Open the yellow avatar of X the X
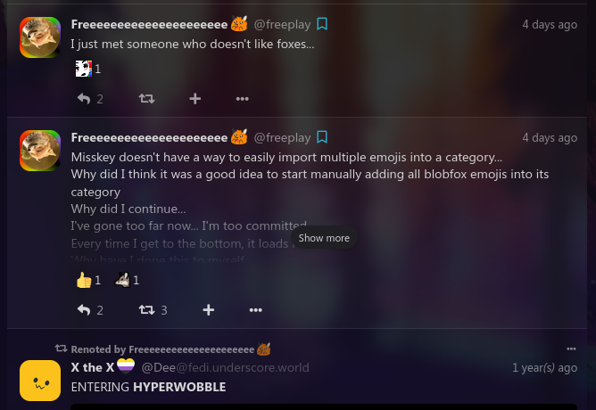The image size is (596, 410). click(40, 381)
